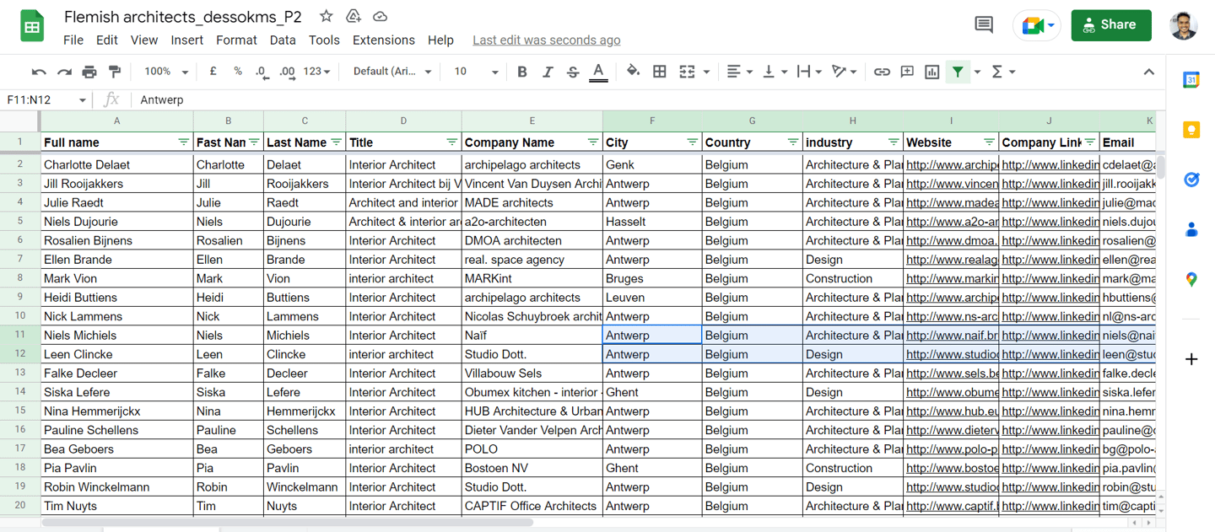The image size is (1215, 532).
Task: Expand filter views arrow
Action: [977, 72]
